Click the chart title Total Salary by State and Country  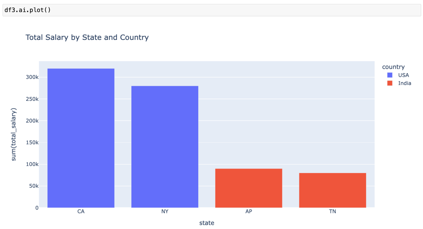click(87, 37)
